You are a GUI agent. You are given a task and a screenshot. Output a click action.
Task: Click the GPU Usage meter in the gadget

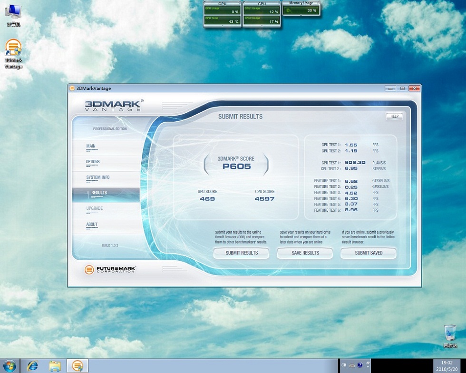click(x=222, y=10)
